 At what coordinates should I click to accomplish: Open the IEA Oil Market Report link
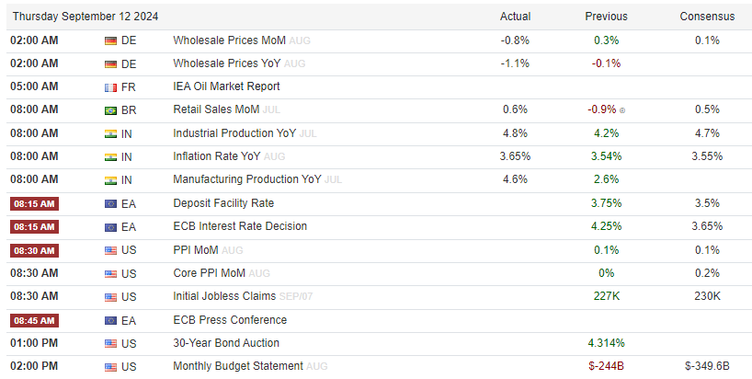[226, 86]
